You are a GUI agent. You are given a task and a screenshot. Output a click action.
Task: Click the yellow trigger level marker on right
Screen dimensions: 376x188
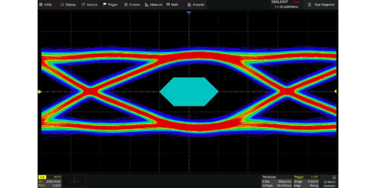point(335,91)
